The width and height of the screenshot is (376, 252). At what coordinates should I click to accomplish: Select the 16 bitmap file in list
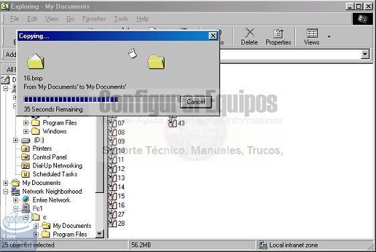point(117,205)
